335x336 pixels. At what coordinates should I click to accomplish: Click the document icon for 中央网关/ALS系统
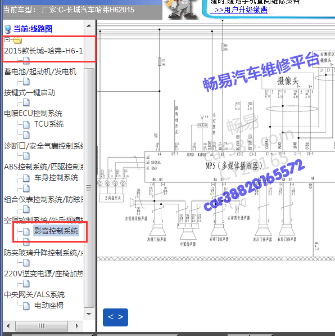(26, 284)
